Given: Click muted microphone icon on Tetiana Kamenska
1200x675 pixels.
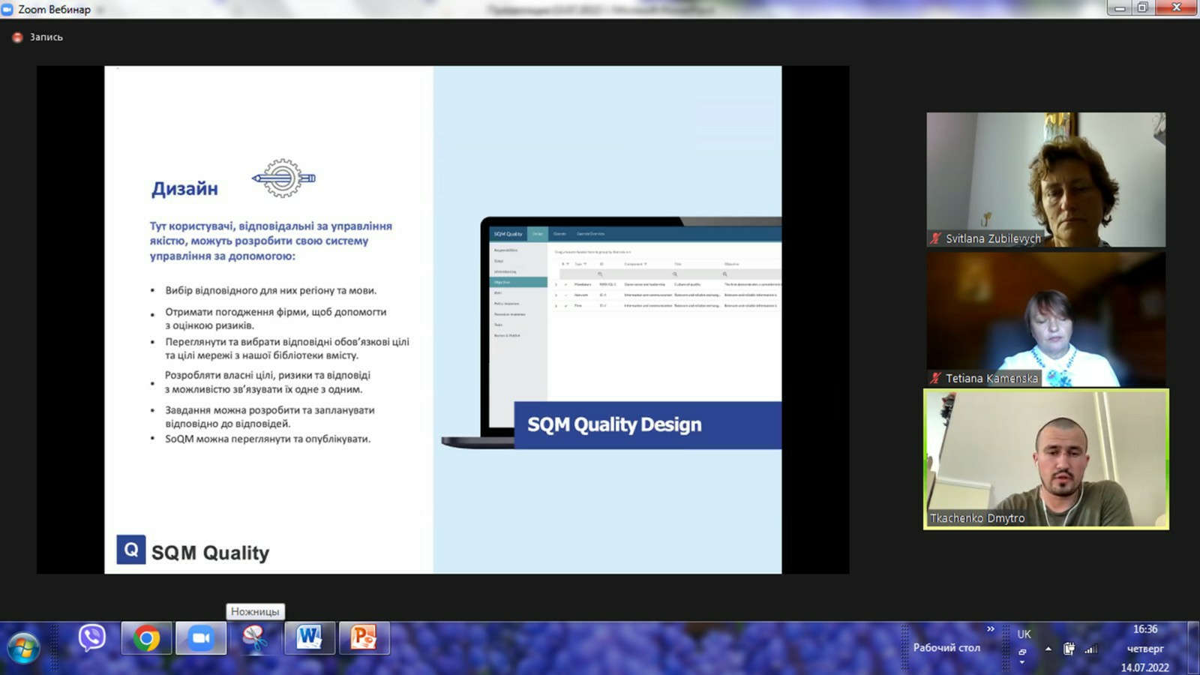Looking at the screenshot, I should 935,378.
